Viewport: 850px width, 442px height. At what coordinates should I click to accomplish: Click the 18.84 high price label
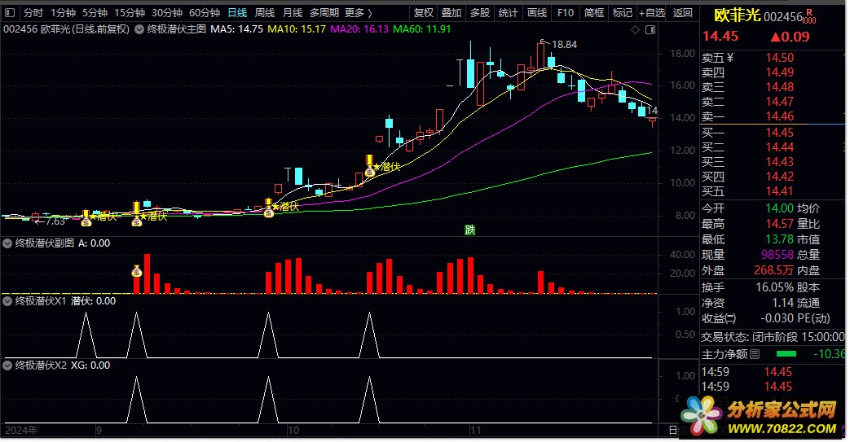(x=564, y=45)
